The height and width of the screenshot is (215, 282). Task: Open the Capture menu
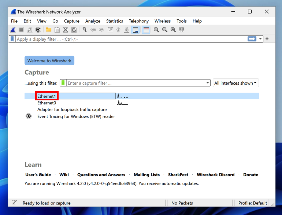72,21
